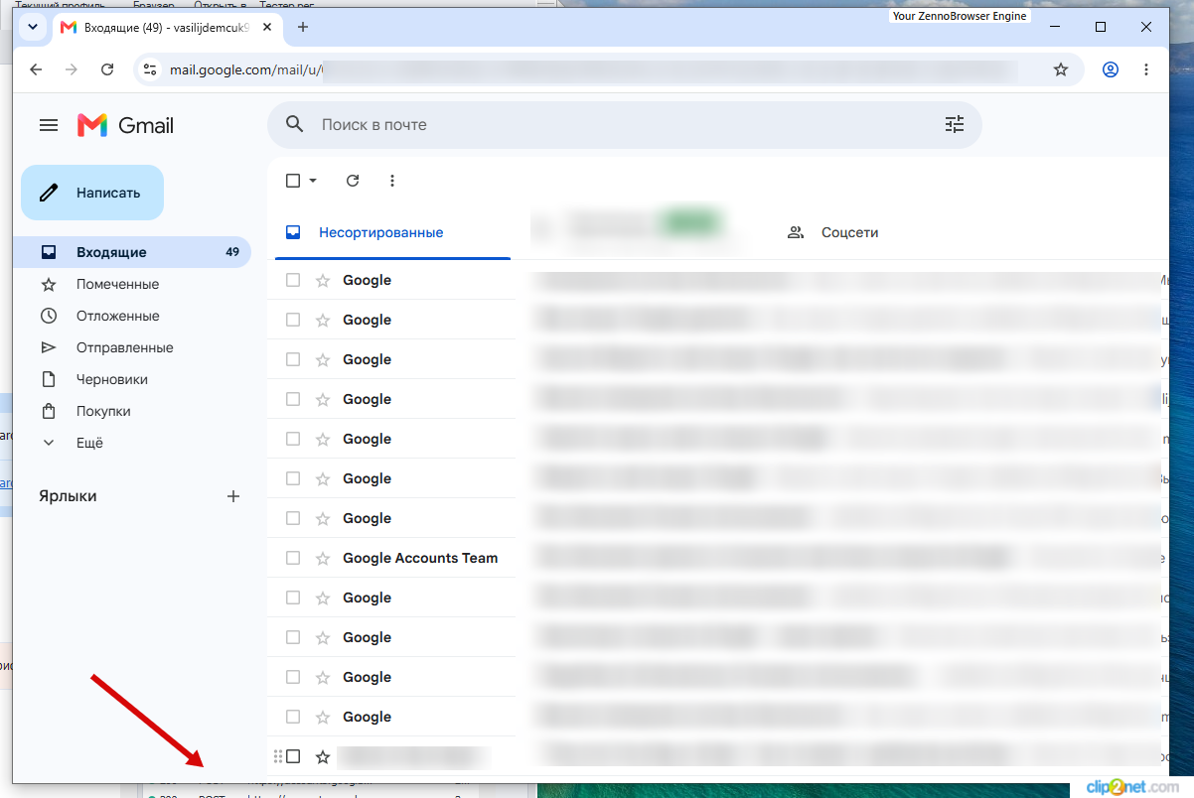1194x798 pixels.
Task: Open the Входящие folder
Action: pos(132,252)
